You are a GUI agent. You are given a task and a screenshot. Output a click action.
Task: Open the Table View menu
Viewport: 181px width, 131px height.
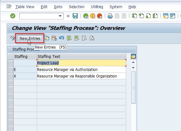point(25,7)
